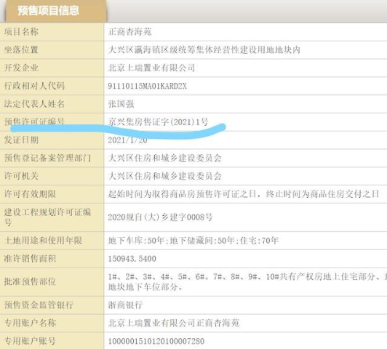The width and height of the screenshot is (387, 349).
Task: Click account number 1000001510120100007280
Action: 156,341
